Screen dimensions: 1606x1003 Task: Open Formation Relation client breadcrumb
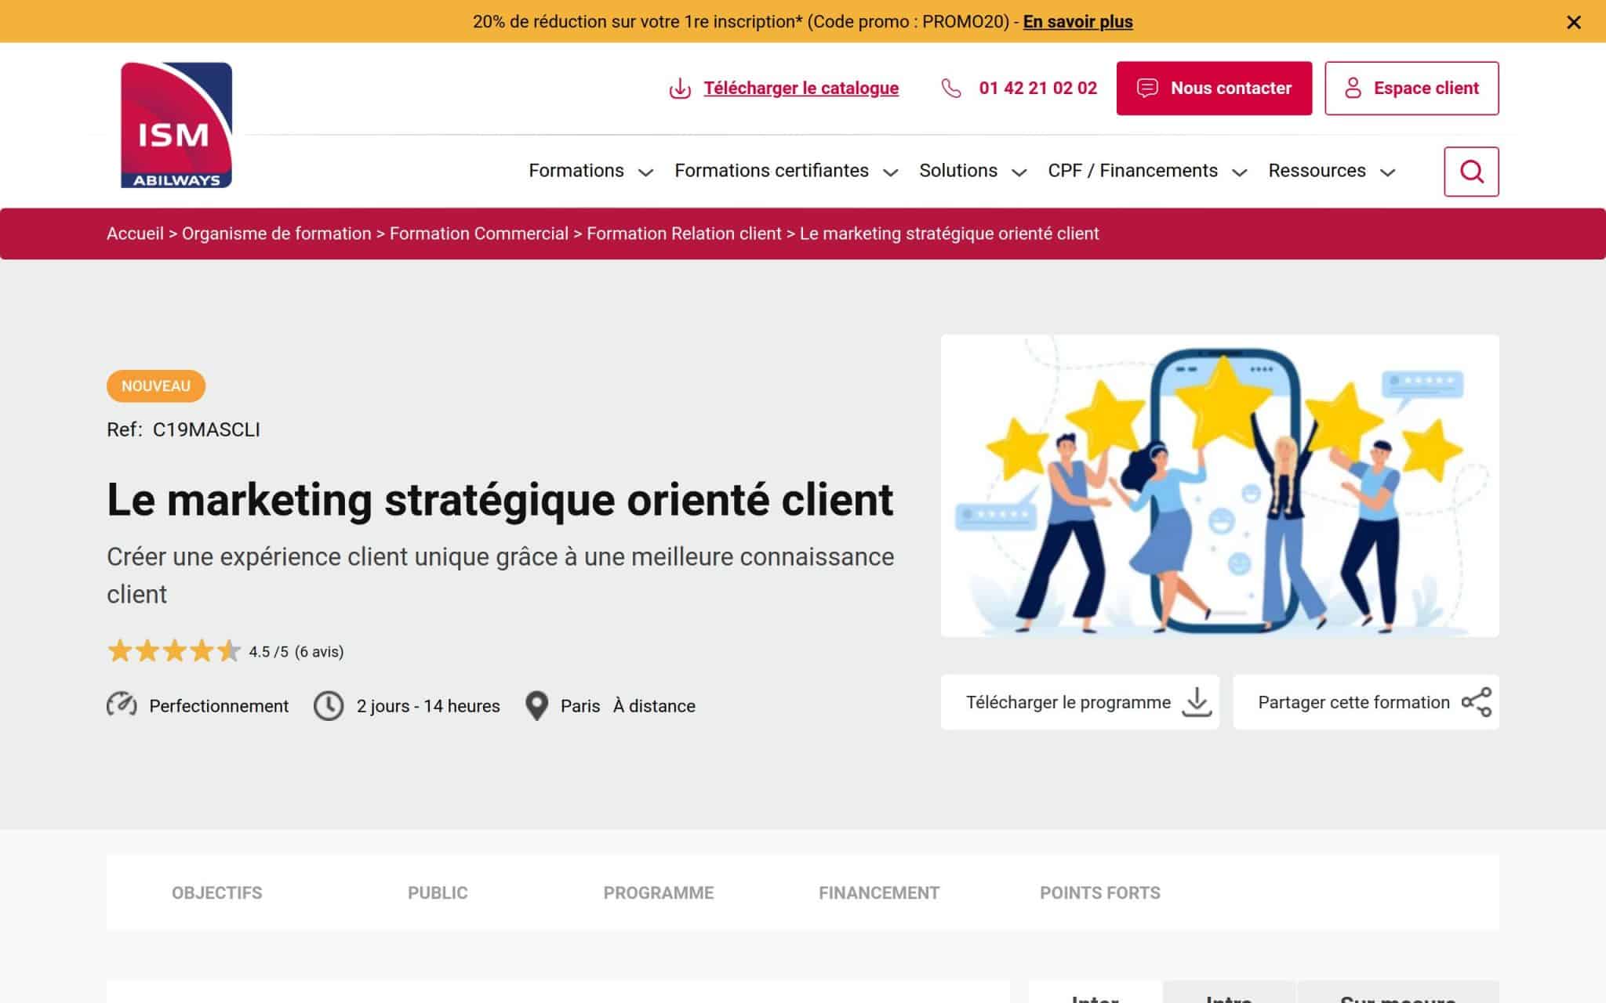[x=684, y=234]
